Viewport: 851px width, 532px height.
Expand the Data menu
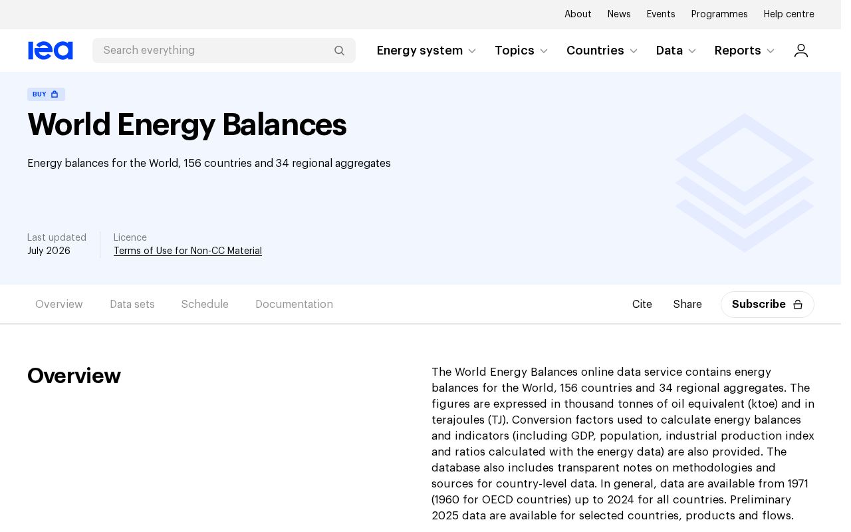[676, 51]
